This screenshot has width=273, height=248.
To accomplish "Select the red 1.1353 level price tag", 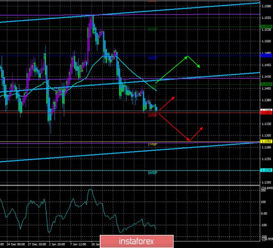I will pyautogui.click(x=266, y=113).
